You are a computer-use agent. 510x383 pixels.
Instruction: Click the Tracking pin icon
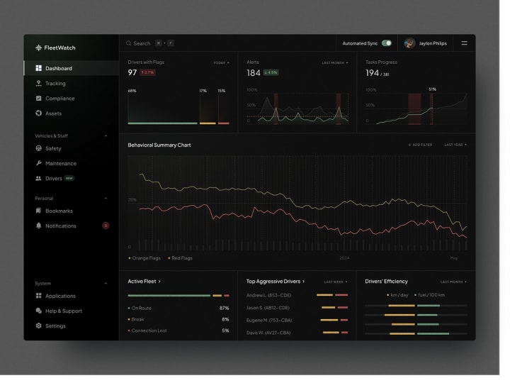tap(39, 84)
